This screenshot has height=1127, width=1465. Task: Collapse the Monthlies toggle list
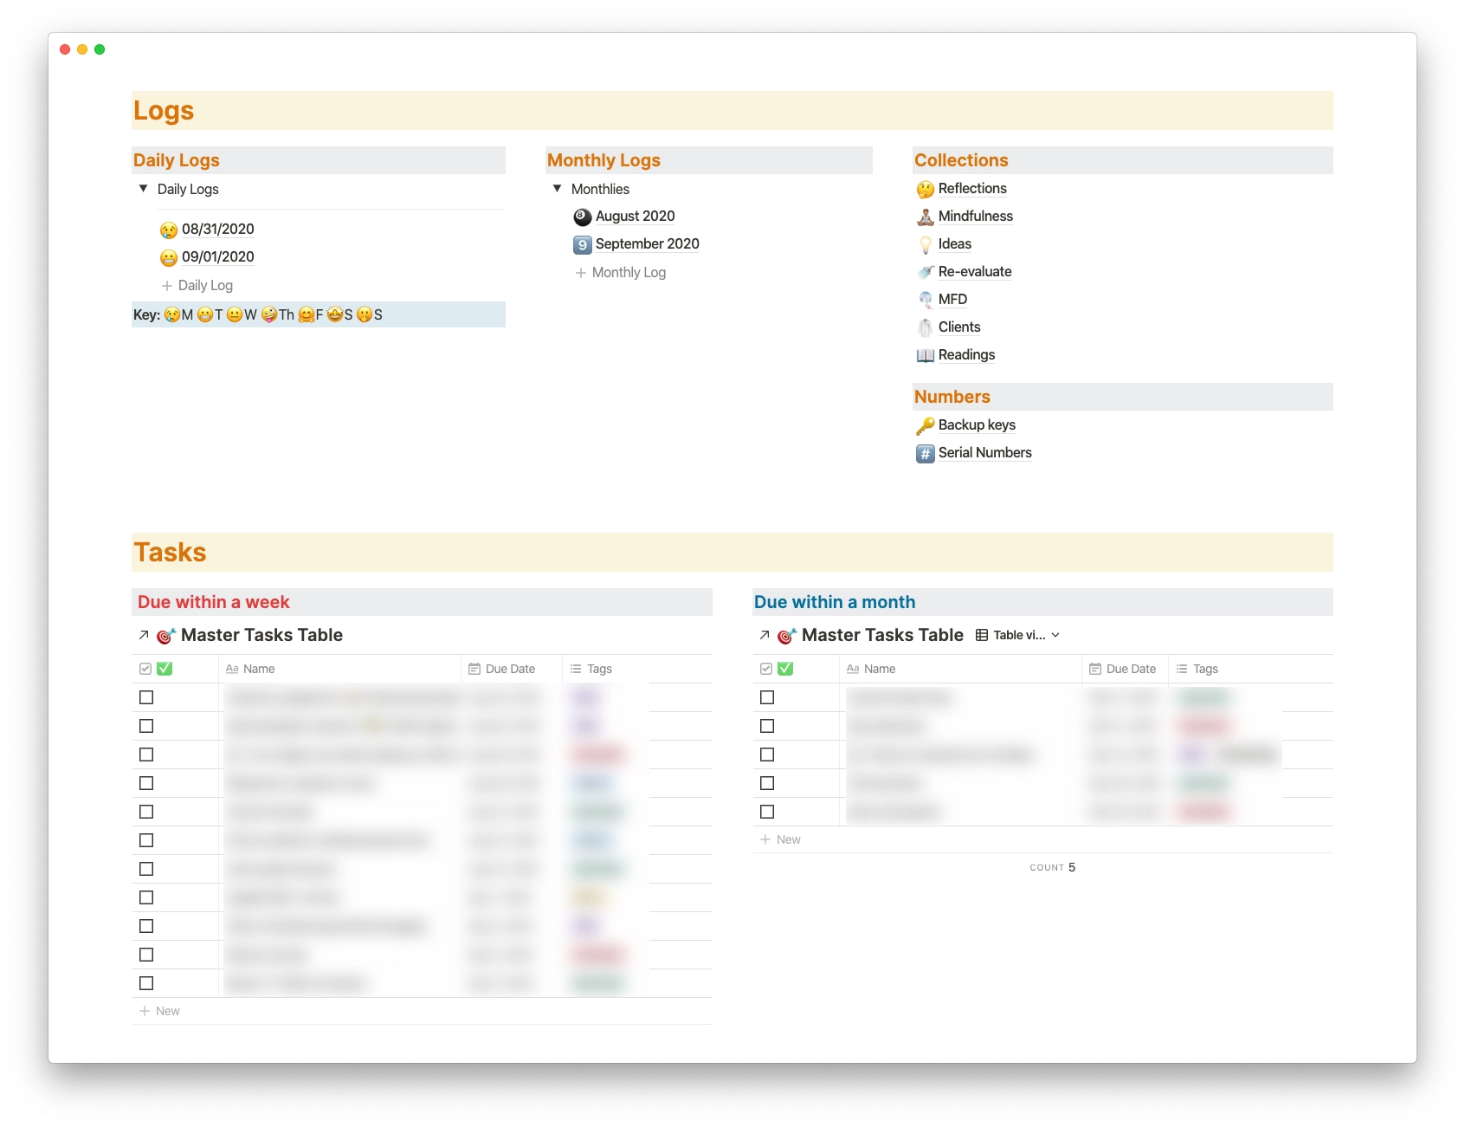(557, 189)
